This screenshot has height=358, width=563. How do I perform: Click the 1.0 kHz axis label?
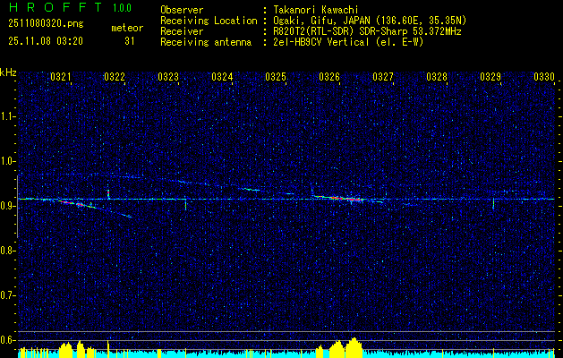click(7, 161)
